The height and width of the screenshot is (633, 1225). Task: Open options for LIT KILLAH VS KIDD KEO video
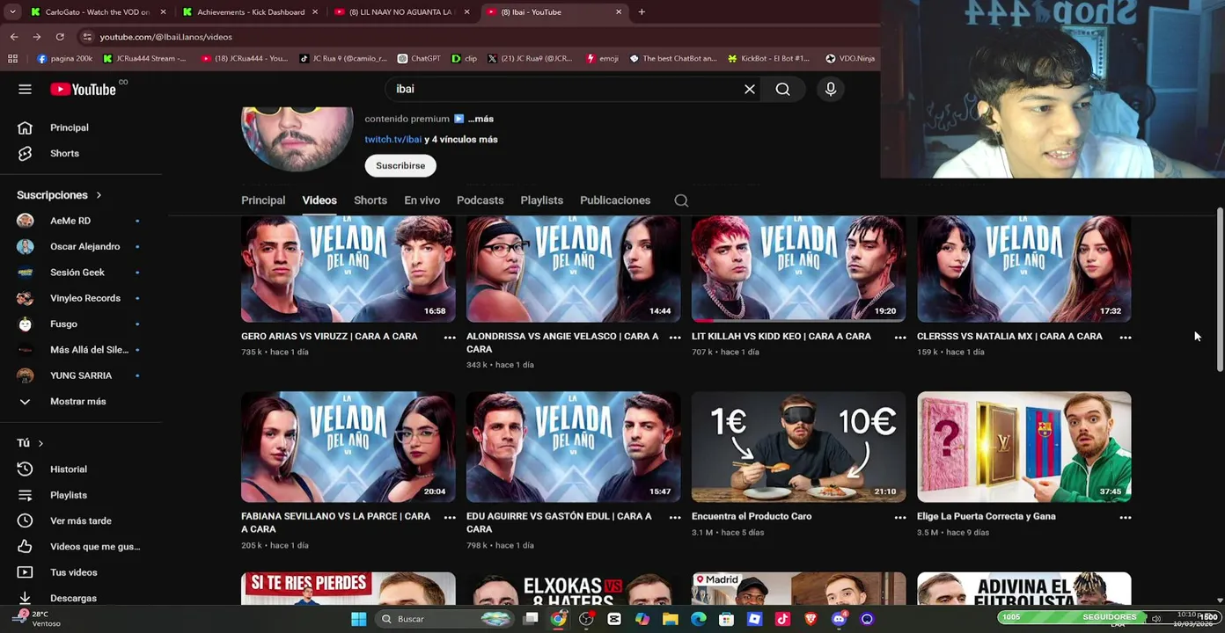(x=900, y=337)
